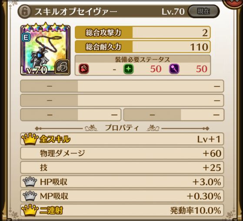
Task: Select the 総合耐久力 stat bar
Action: [143, 47]
